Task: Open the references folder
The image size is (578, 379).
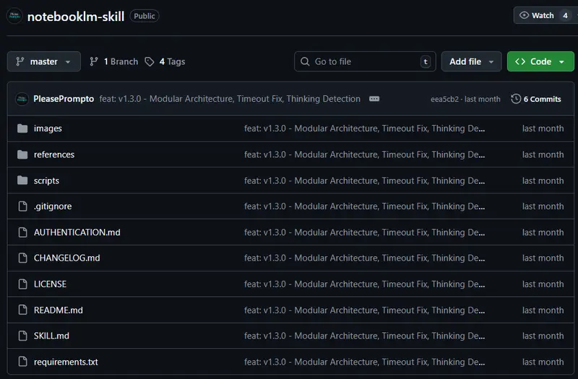Action: coord(54,154)
